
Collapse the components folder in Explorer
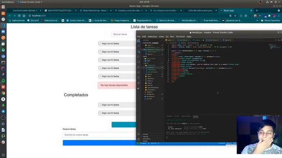151,65
